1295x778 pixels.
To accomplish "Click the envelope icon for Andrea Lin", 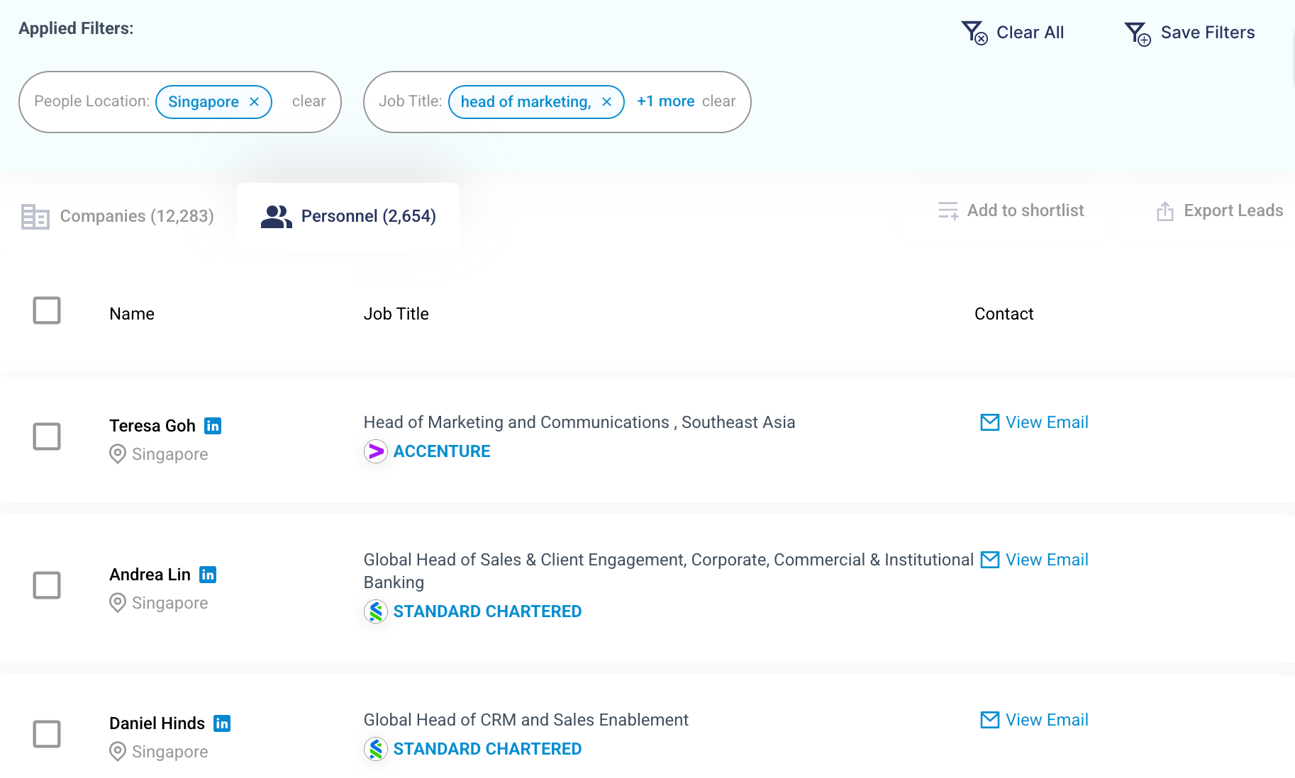I will (990, 560).
